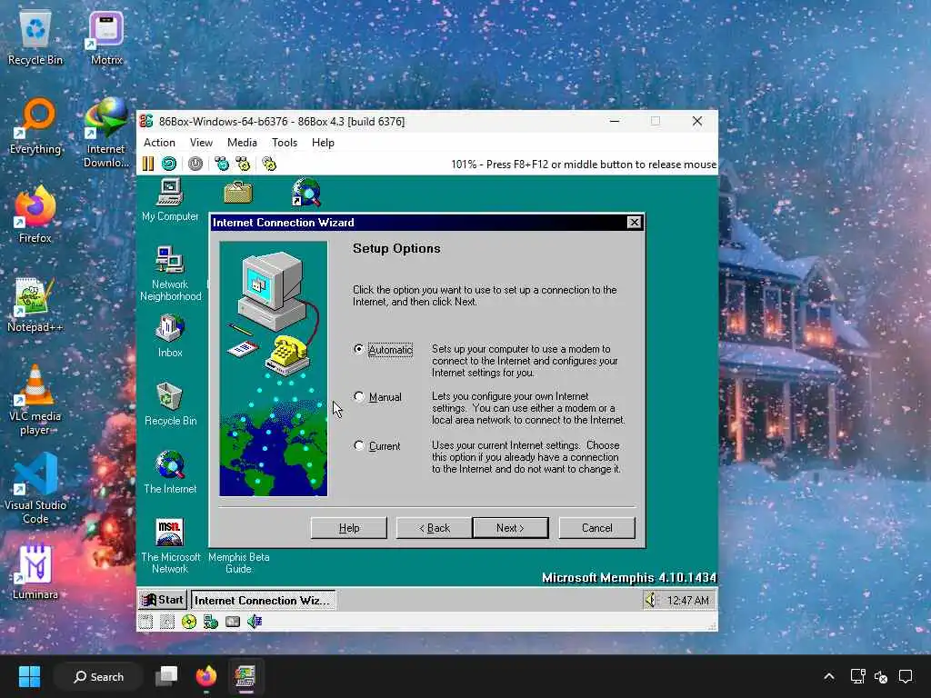The height and width of the screenshot is (698, 931).
Task: Proceed with the Next button
Action: pos(510,528)
